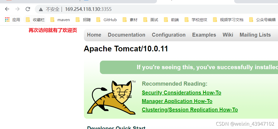Open the 面试 bookmark folder
The height and width of the screenshot is (129, 278).
pyautogui.click(x=151, y=20)
